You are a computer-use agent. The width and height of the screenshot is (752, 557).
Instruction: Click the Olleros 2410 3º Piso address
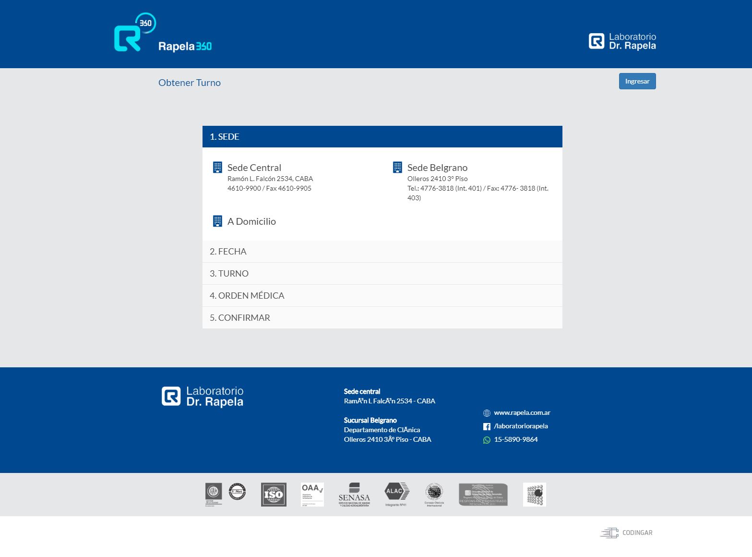point(437,179)
